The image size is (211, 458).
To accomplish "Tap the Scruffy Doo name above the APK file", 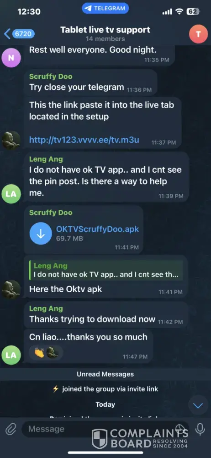I will 51,213.
